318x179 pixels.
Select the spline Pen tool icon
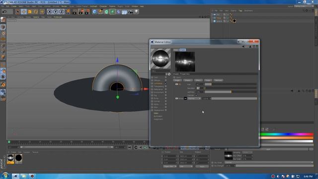tap(100, 12)
